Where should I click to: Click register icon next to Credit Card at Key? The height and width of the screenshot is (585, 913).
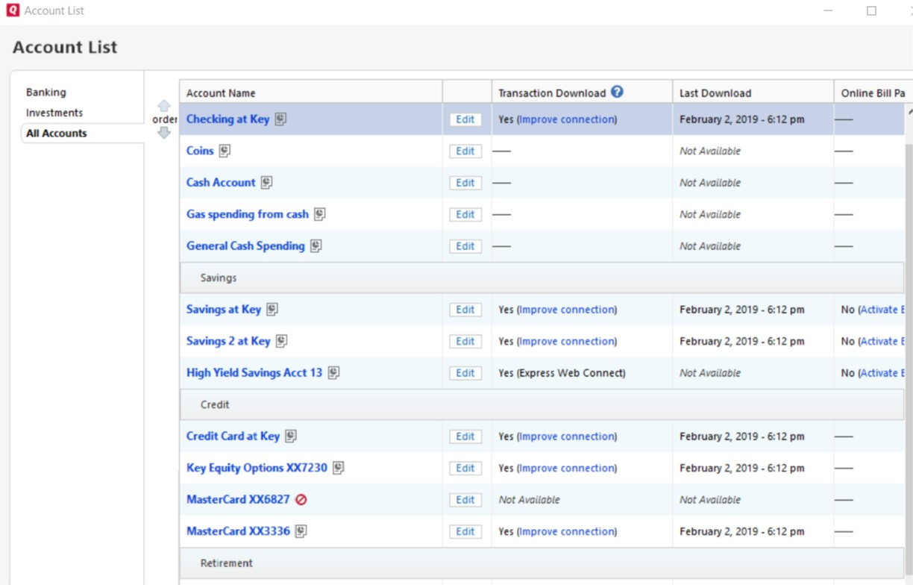[x=291, y=437]
